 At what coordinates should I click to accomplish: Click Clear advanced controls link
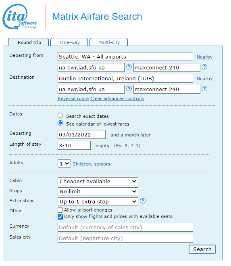[x=117, y=98]
